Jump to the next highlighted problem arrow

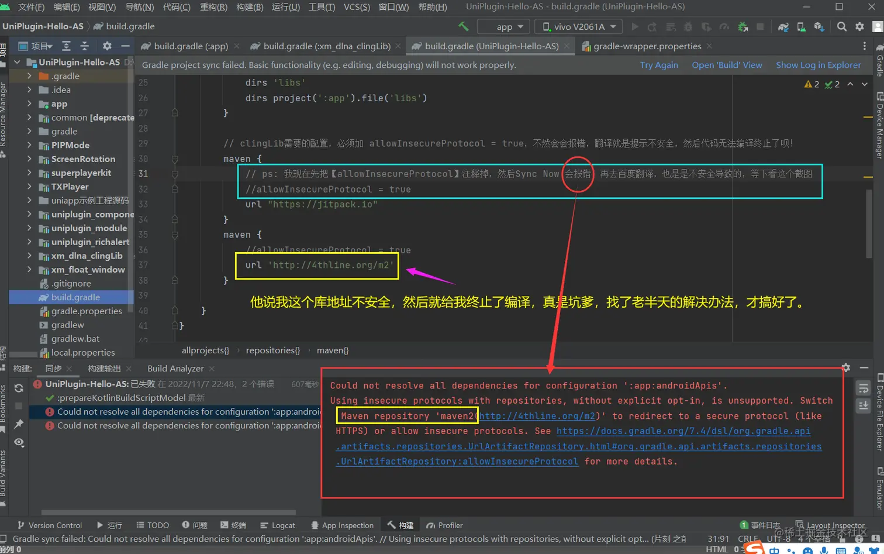coord(864,84)
